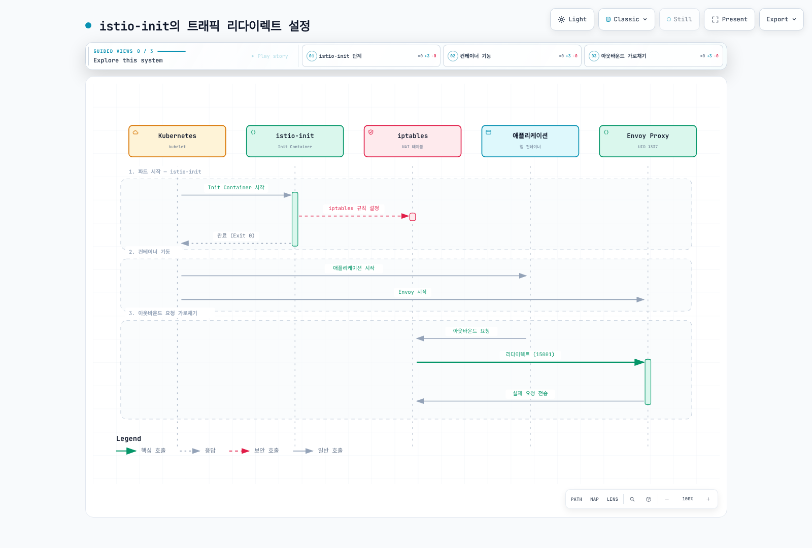Click the '실제 요청 전송' message label
Screen dimensions: 812x548
point(530,394)
